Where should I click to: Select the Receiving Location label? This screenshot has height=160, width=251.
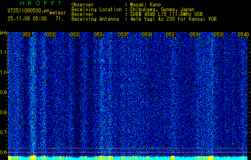coord(97,10)
